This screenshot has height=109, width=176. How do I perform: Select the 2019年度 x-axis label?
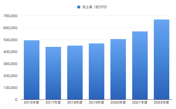coord(97,103)
